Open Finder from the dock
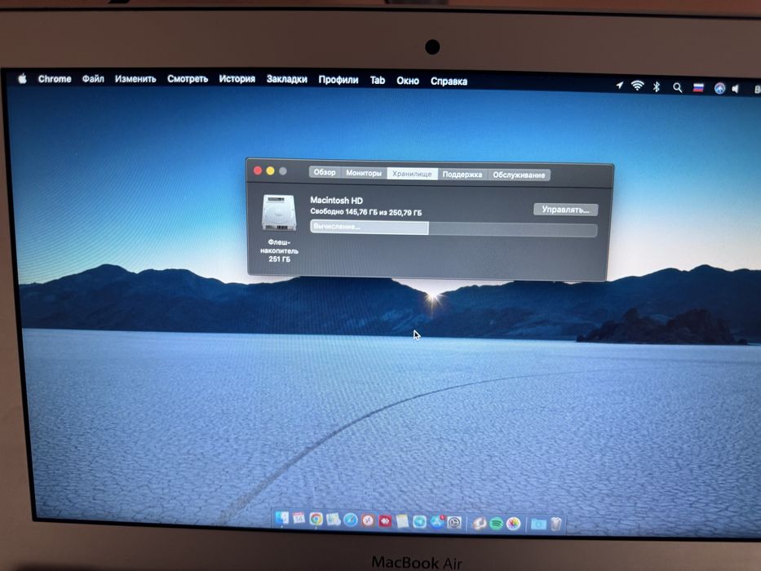 [x=282, y=519]
